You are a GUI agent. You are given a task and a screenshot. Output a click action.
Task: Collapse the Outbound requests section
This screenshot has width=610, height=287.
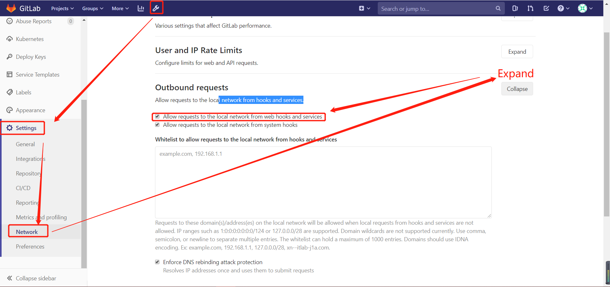coord(517,89)
